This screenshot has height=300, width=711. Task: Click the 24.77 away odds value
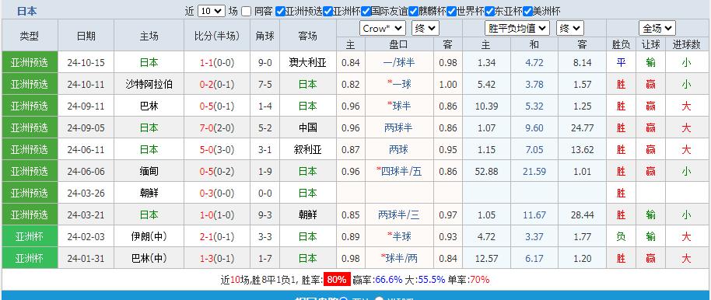pos(582,127)
